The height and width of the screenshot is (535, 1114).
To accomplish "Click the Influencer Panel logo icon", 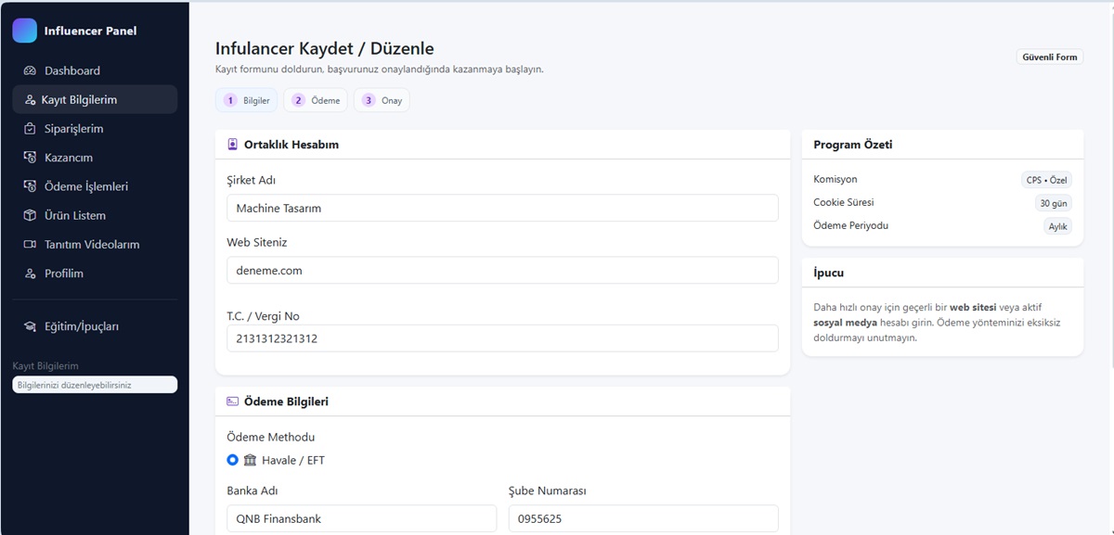I will [24, 31].
